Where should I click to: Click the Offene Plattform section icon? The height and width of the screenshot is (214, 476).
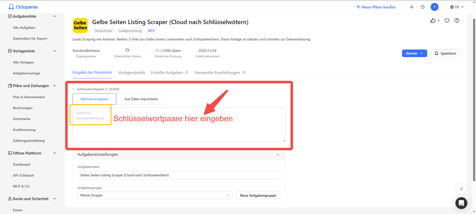click(10, 153)
